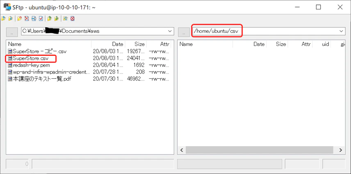Click size value 208 in local list

(140, 72)
